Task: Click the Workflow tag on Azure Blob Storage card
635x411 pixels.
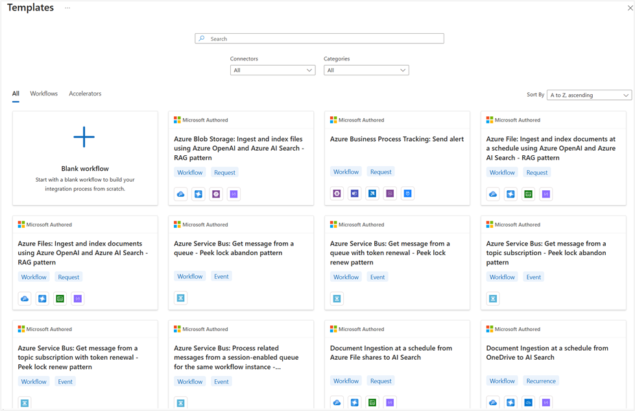Action: point(190,172)
